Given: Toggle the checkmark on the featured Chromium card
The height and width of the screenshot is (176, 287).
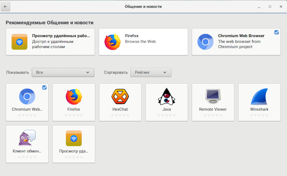Looking at the screenshot, I should point(277,32).
